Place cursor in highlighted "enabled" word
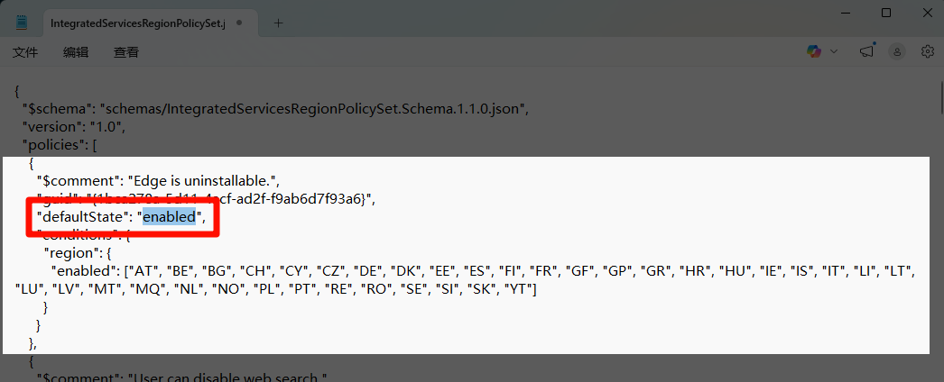 coord(169,217)
